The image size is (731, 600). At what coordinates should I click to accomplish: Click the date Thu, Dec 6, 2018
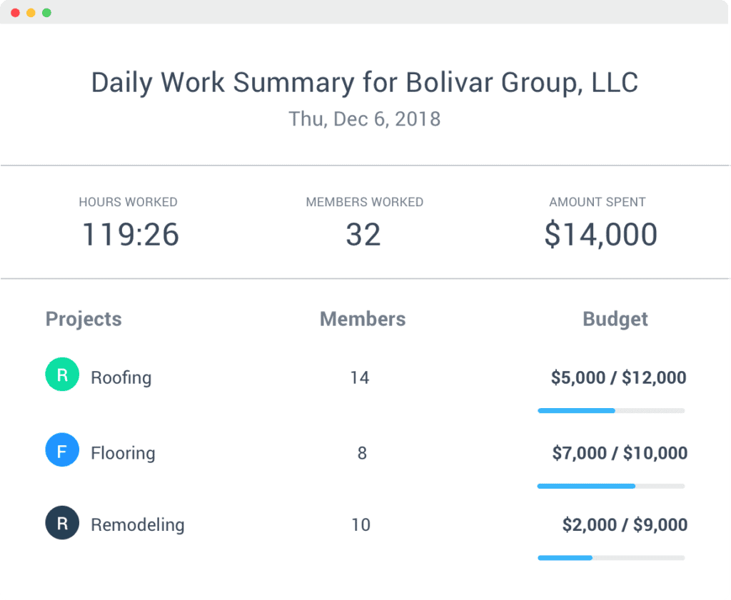click(364, 119)
